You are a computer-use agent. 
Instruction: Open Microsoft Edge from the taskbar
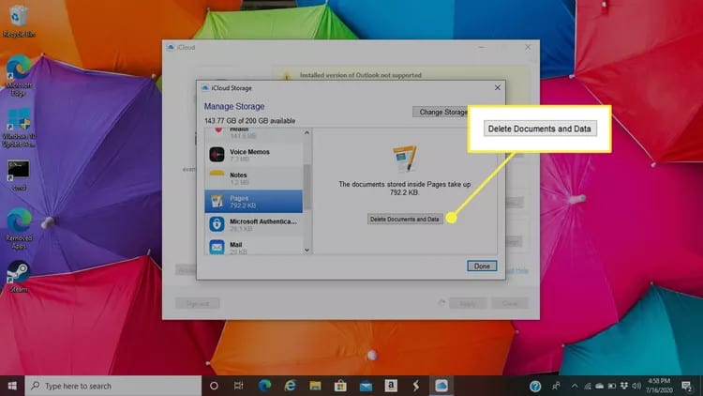click(x=264, y=386)
